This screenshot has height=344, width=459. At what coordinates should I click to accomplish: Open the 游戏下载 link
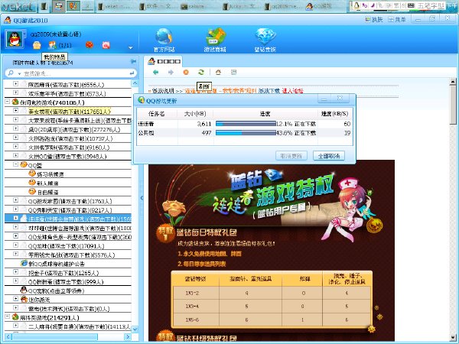tap(269, 91)
